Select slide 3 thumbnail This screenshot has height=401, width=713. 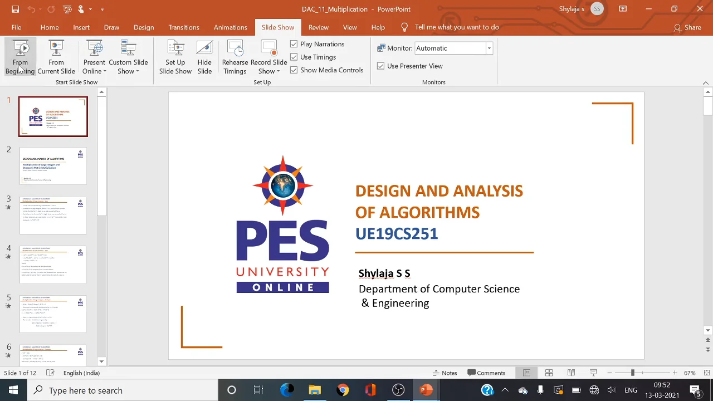coord(53,216)
